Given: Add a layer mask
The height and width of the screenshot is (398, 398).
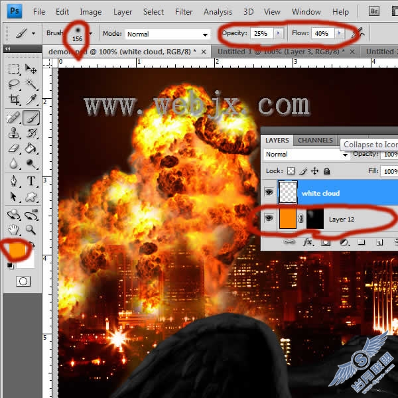Looking at the screenshot, I should point(326,243).
